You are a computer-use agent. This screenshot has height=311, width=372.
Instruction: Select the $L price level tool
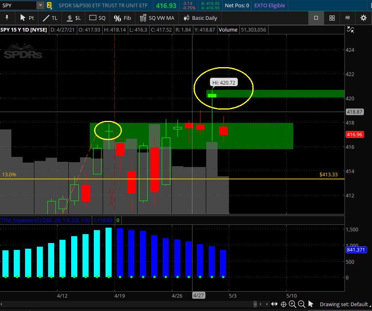74,18
